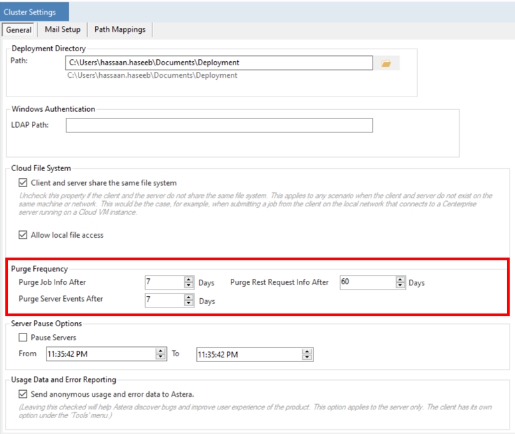Click the From time field for pause
This screenshot has height=434, width=515.
[100, 354]
